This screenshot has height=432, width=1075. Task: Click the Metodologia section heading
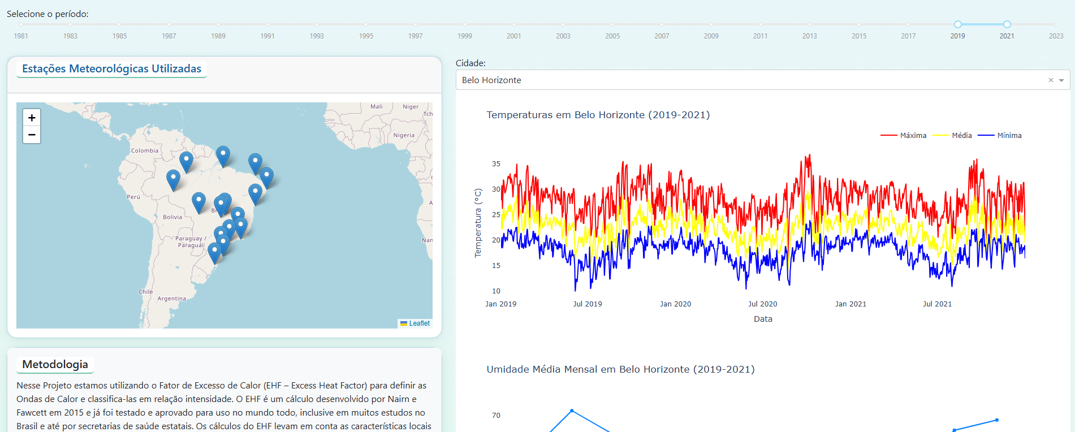point(55,365)
